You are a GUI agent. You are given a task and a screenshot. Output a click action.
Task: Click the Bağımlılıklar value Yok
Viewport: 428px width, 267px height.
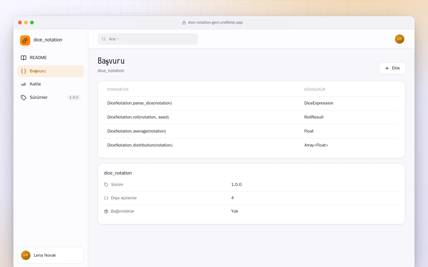tap(235, 211)
